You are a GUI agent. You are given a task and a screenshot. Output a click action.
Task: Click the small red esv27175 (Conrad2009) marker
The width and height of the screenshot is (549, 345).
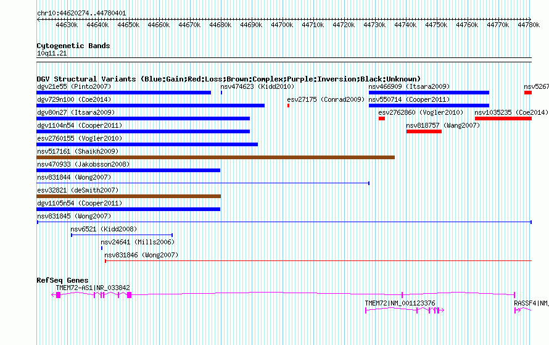pos(288,106)
